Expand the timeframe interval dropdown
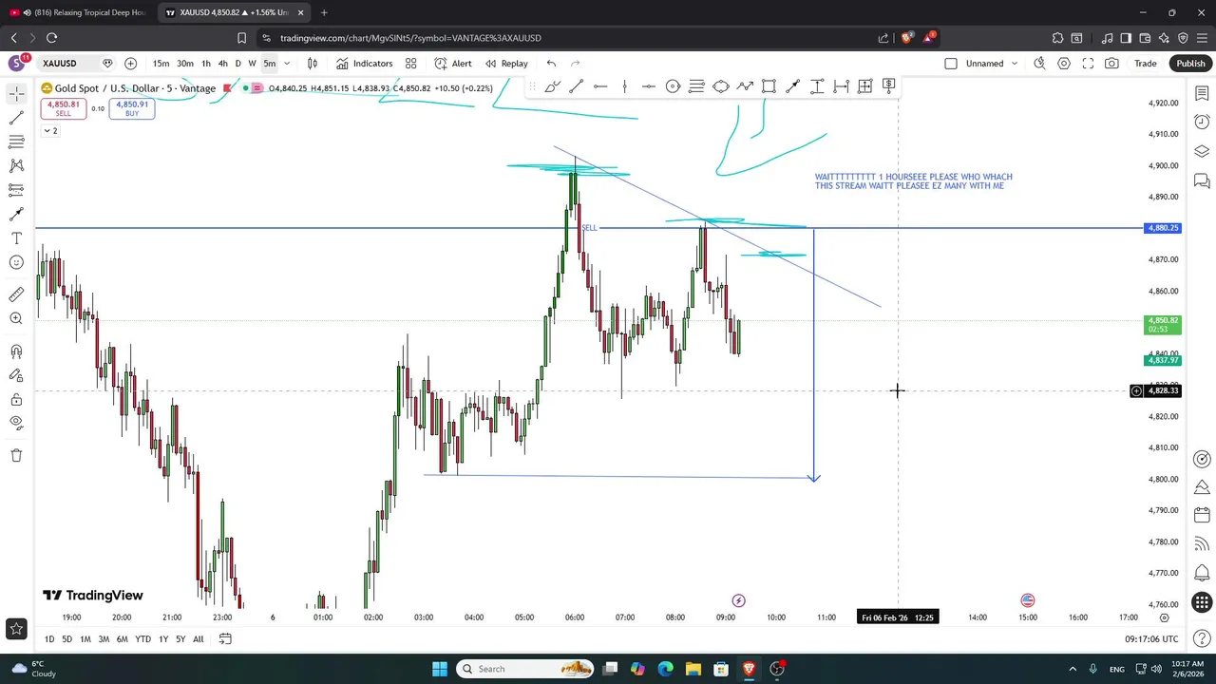1216x684 pixels. tap(287, 64)
